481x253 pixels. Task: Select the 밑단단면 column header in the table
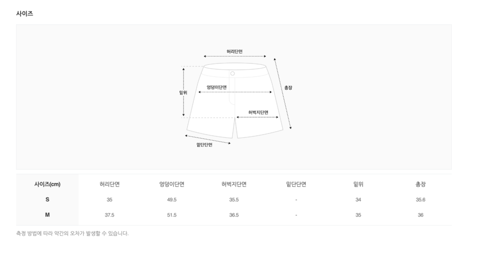[296, 184]
